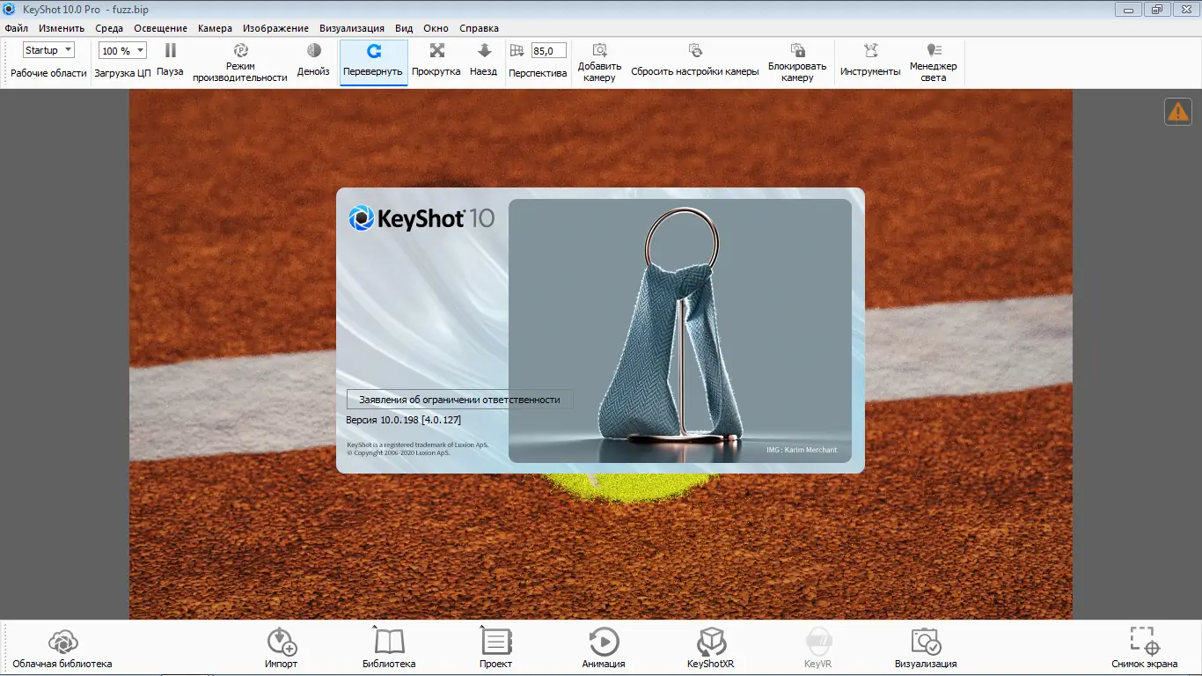Screen dimensions: 1202x676
Task: Click the fabric render image on the splash screen
Action: [x=679, y=331]
